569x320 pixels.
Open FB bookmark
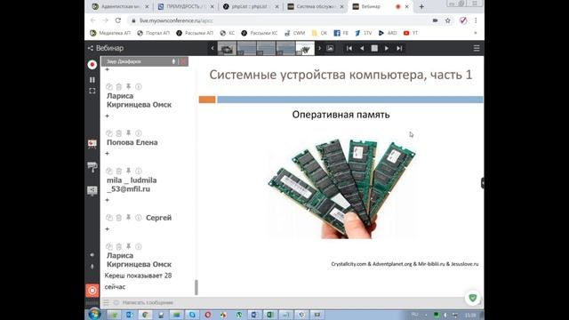(341, 33)
